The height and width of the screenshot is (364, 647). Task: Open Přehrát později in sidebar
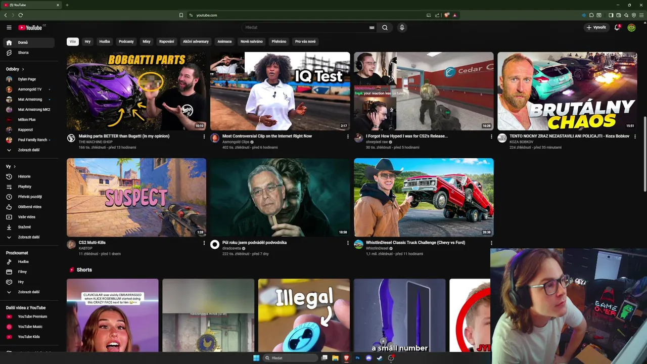pyautogui.click(x=28, y=197)
